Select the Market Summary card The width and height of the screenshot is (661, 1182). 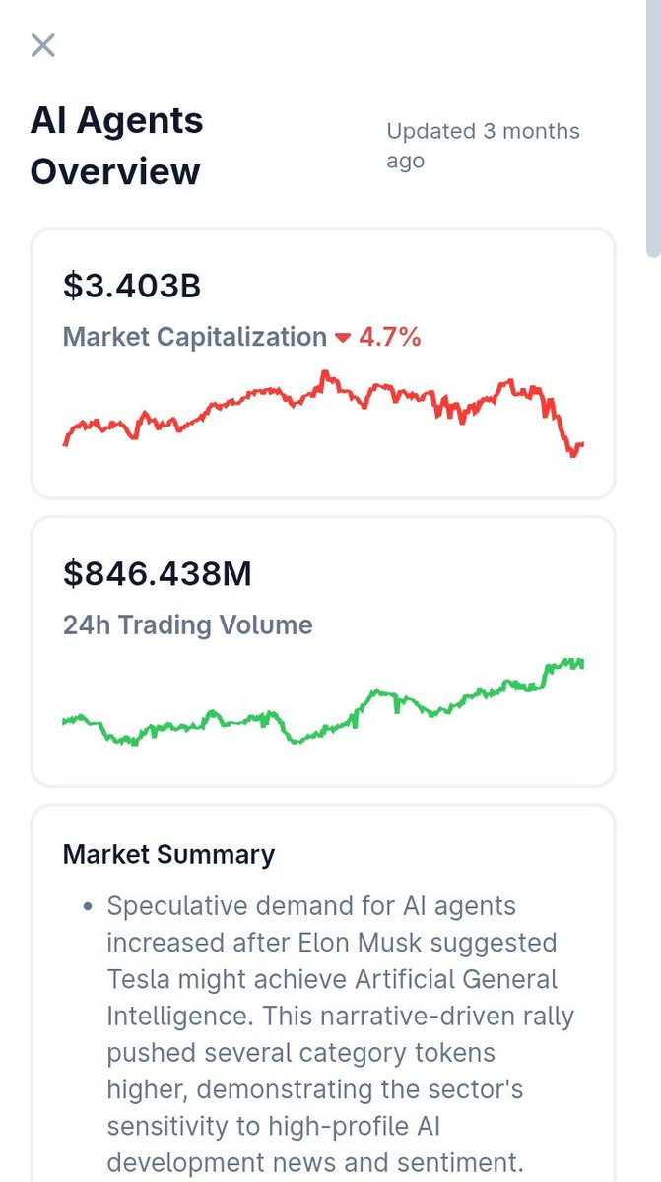click(323, 993)
